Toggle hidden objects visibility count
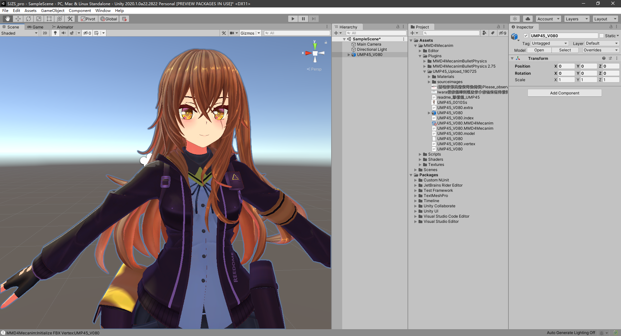The width and height of the screenshot is (621, 336). (x=87, y=33)
